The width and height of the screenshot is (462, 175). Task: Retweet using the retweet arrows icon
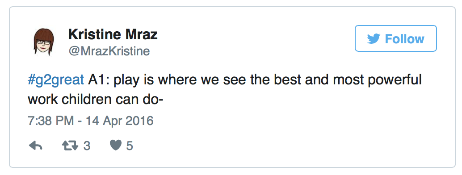(x=71, y=146)
